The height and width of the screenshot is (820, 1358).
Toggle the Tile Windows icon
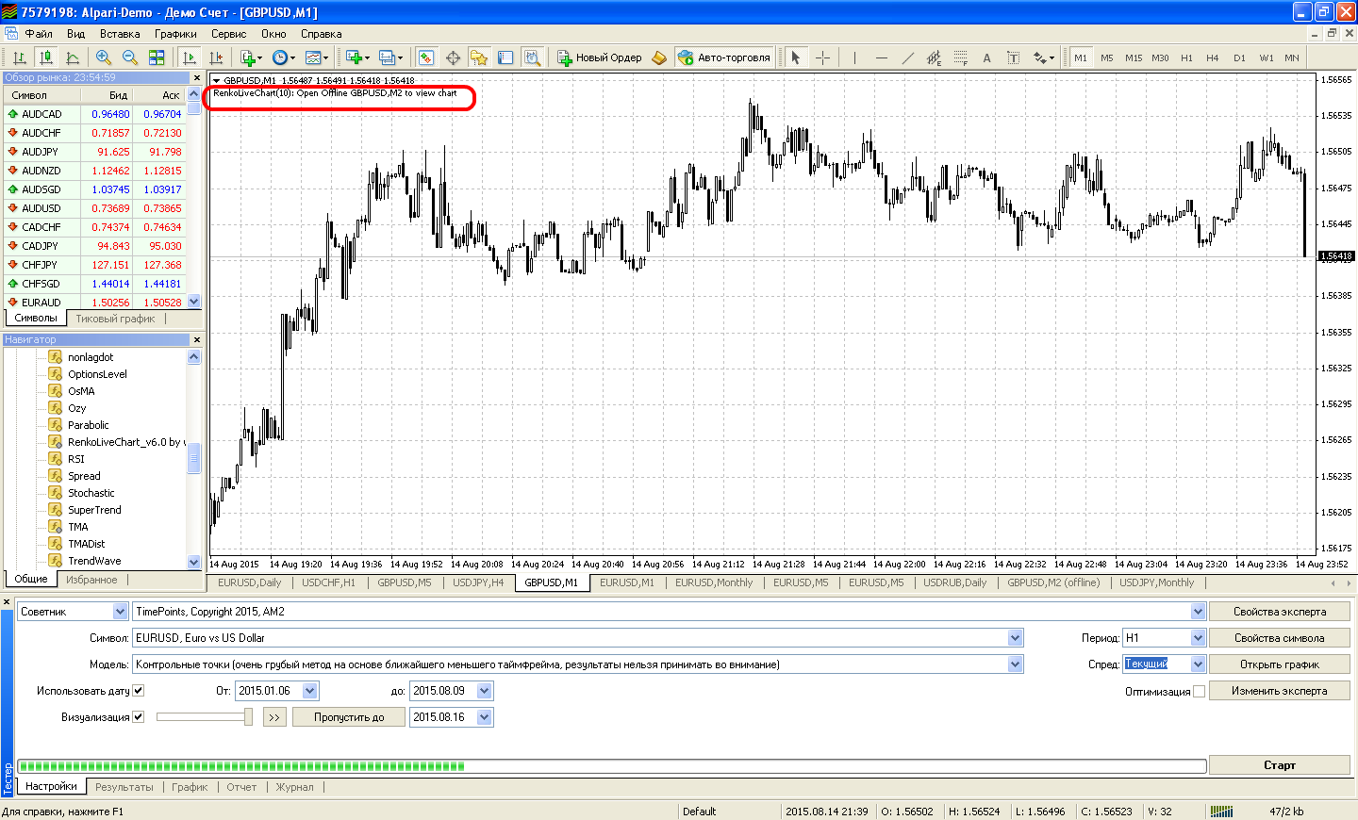tap(157, 57)
